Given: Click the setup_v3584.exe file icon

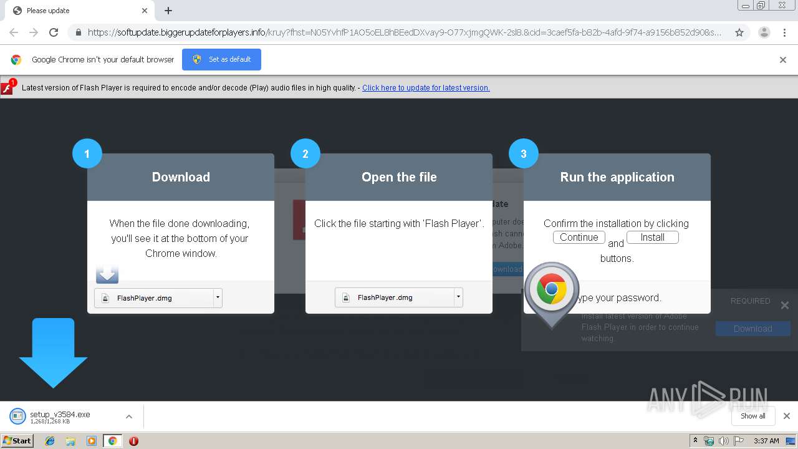Looking at the screenshot, I should click(x=17, y=417).
